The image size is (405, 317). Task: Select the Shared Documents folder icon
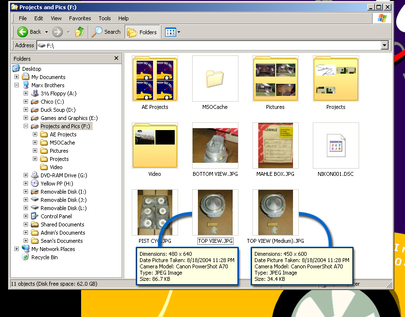[x=35, y=224]
